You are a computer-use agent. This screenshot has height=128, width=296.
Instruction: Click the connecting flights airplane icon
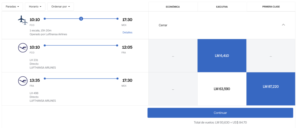23,20
